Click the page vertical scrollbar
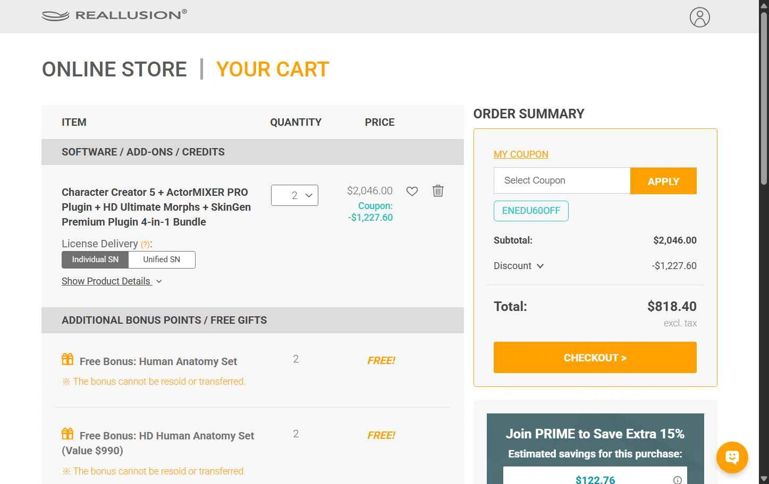769x484 pixels. (x=764, y=98)
